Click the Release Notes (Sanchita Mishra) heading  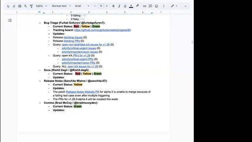point(76,81)
